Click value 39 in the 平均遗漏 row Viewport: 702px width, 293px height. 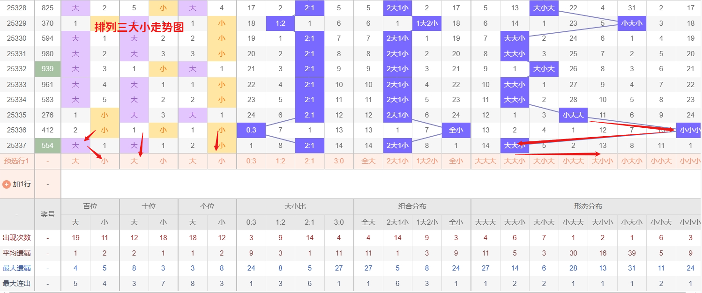(632, 253)
